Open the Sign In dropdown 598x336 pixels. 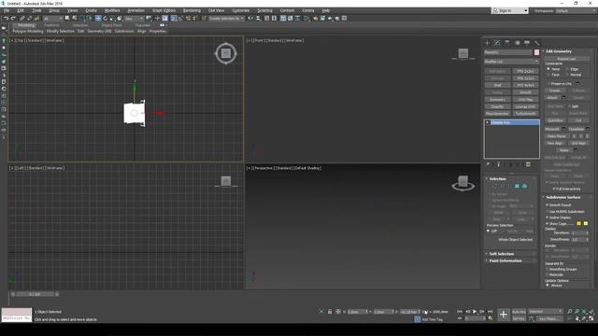[x=510, y=10]
